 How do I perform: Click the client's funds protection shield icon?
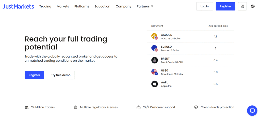click(196, 107)
